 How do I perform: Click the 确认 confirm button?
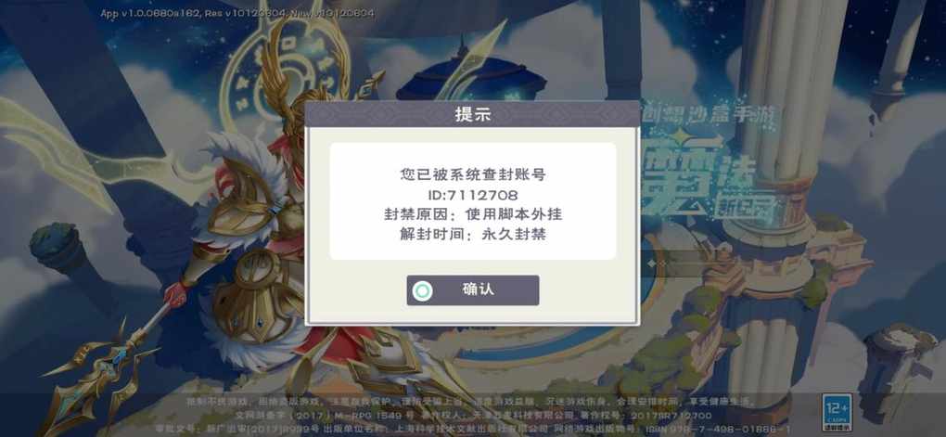(472, 290)
